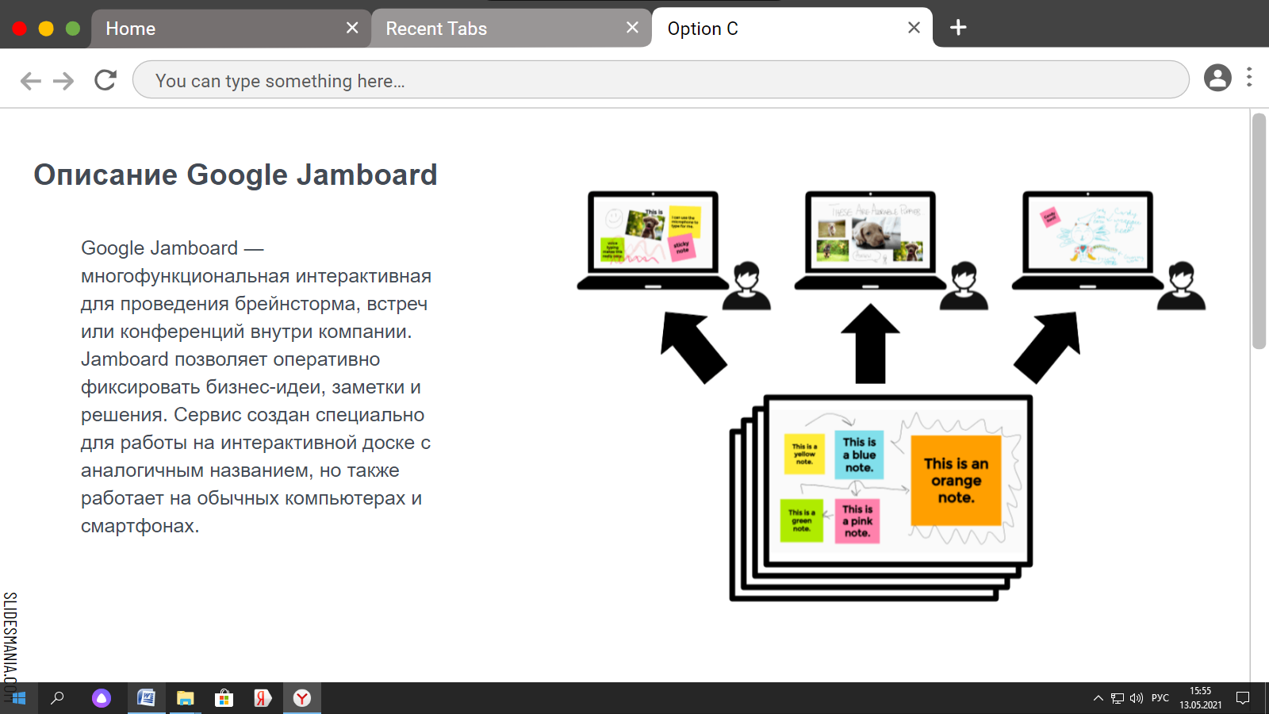The width and height of the screenshot is (1269, 714).
Task: Close the Recent Tabs tab
Action: coord(632,28)
